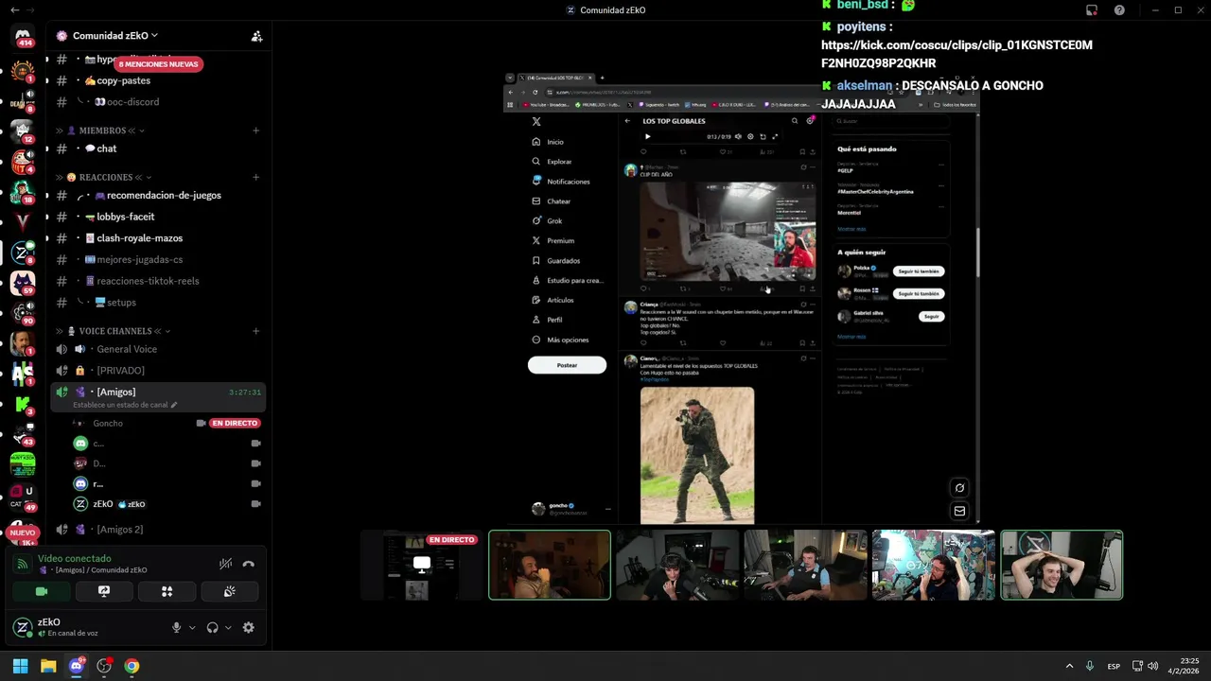Image resolution: width=1211 pixels, height=681 pixels.
Task: Click the scrollbar in the streamed browser
Action: (x=977, y=253)
